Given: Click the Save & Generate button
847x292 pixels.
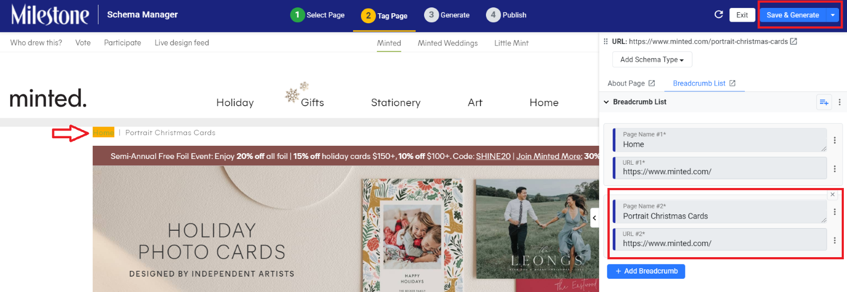Looking at the screenshot, I should point(792,15).
